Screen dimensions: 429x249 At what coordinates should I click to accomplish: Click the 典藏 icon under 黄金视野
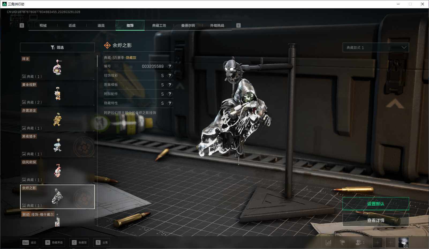coord(24,102)
